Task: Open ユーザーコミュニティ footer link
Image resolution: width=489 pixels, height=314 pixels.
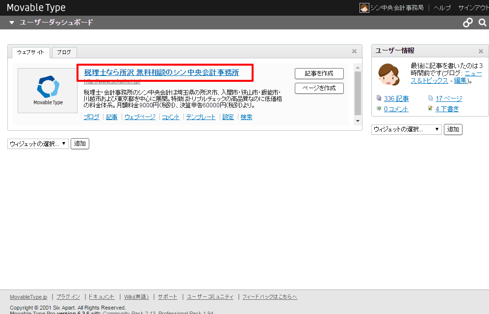Action: click(x=210, y=297)
